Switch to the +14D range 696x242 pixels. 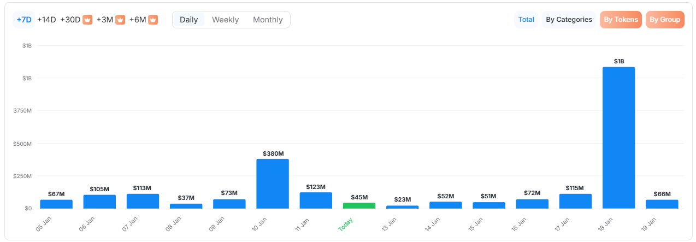coord(46,20)
